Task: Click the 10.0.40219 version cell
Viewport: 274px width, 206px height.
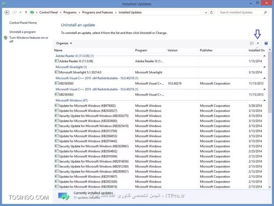Action: 175,84
